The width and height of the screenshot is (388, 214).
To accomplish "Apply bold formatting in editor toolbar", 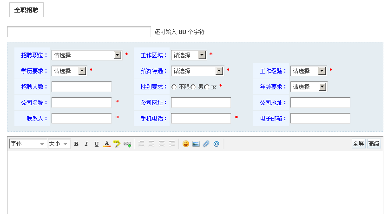I will pos(76,144).
